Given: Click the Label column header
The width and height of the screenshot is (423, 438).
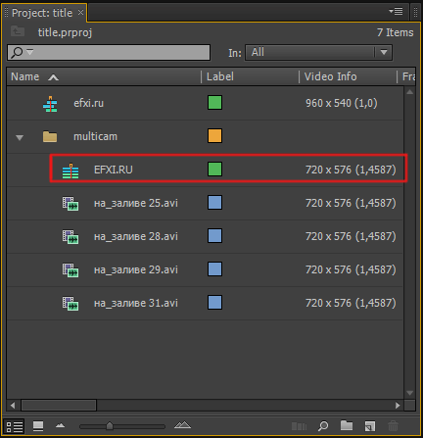Looking at the screenshot, I should pos(220,76).
